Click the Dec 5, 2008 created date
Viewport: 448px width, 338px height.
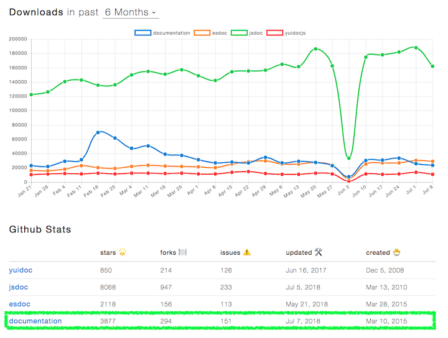click(x=385, y=270)
